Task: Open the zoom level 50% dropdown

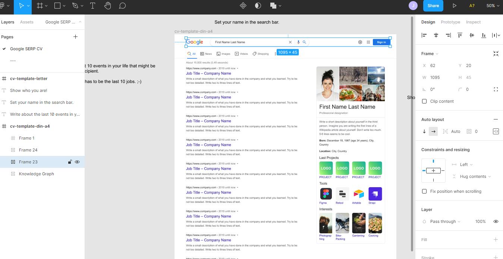Action: tap(493, 6)
